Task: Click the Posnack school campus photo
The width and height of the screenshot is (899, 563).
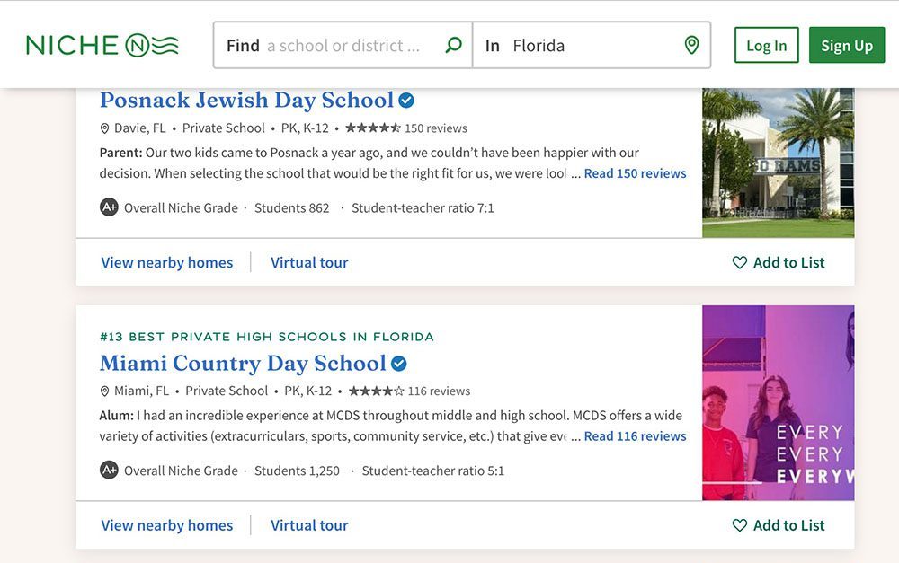Action: pyautogui.click(x=778, y=163)
